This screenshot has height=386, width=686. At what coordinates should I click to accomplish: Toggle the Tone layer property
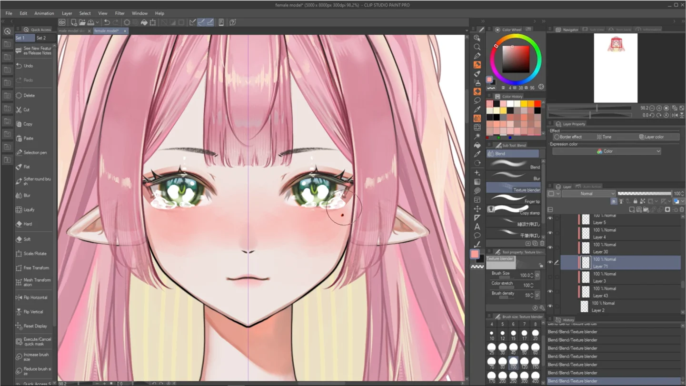pos(605,137)
